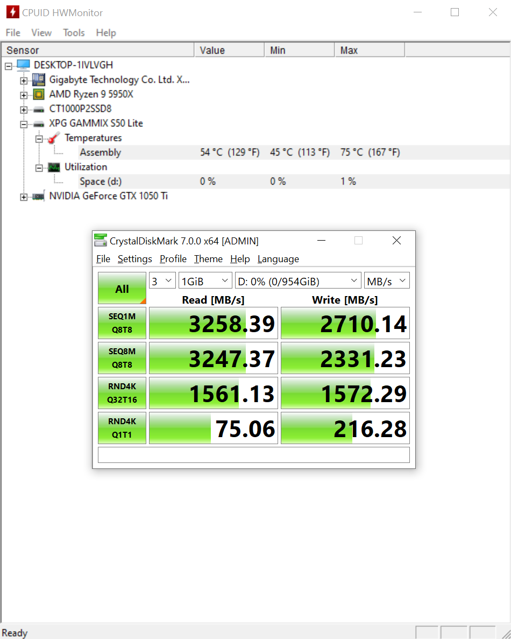
Task: Open the 1GiB test size dropdown
Action: (205, 281)
